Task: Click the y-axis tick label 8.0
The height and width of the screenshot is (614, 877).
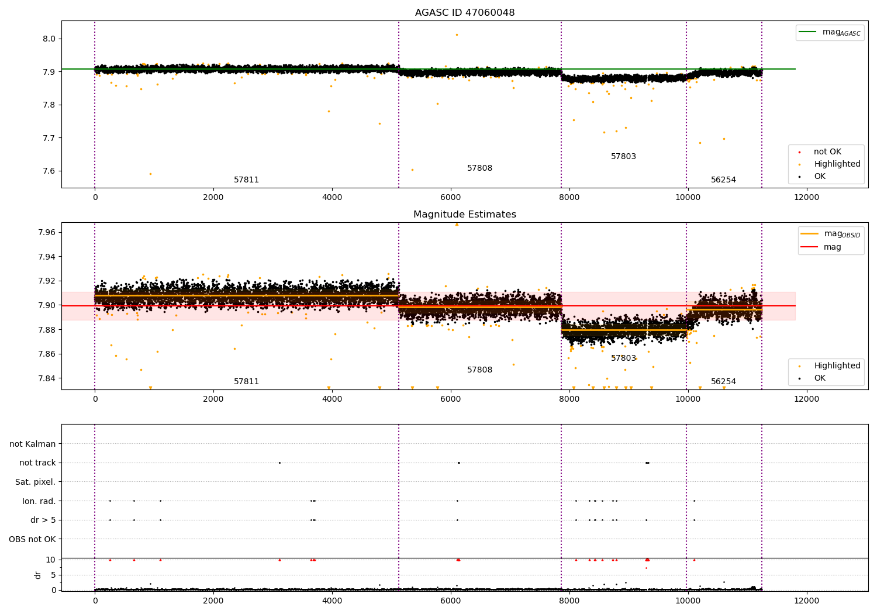Action: click(x=49, y=39)
